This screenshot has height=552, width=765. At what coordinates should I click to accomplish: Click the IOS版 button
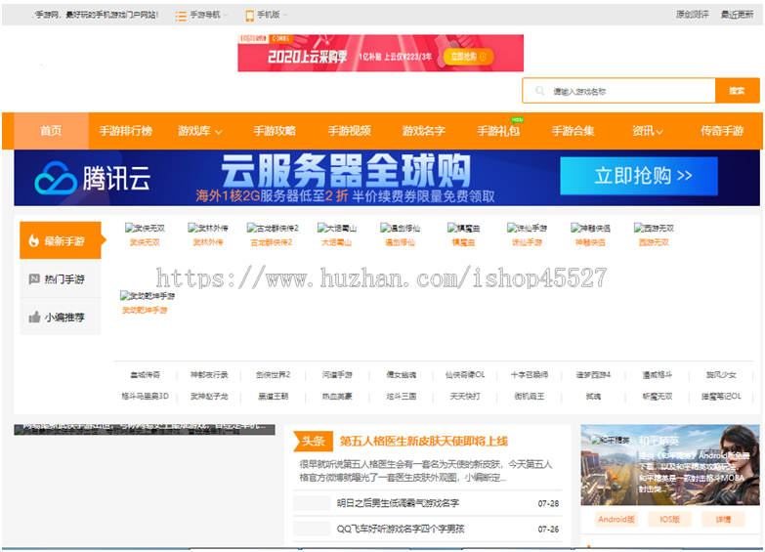click(670, 520)
